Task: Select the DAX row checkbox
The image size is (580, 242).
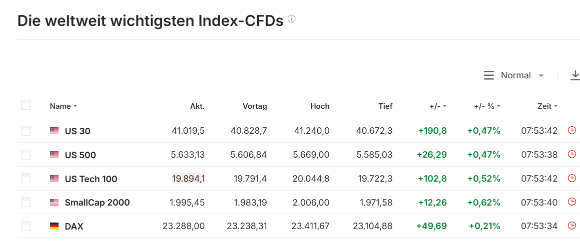Action: pos(26,226)
